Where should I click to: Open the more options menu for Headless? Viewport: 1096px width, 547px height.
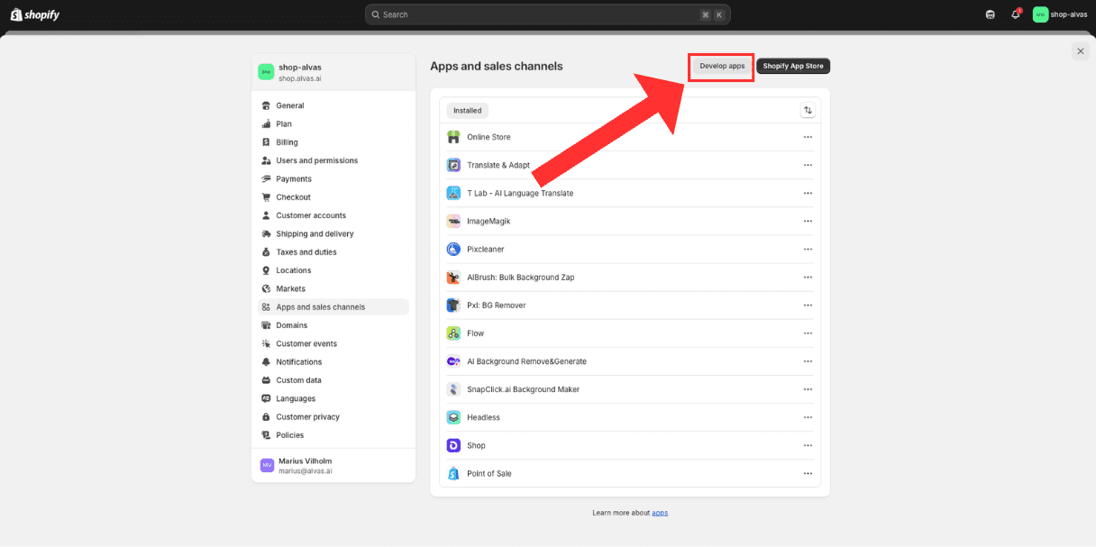[808, 417]
